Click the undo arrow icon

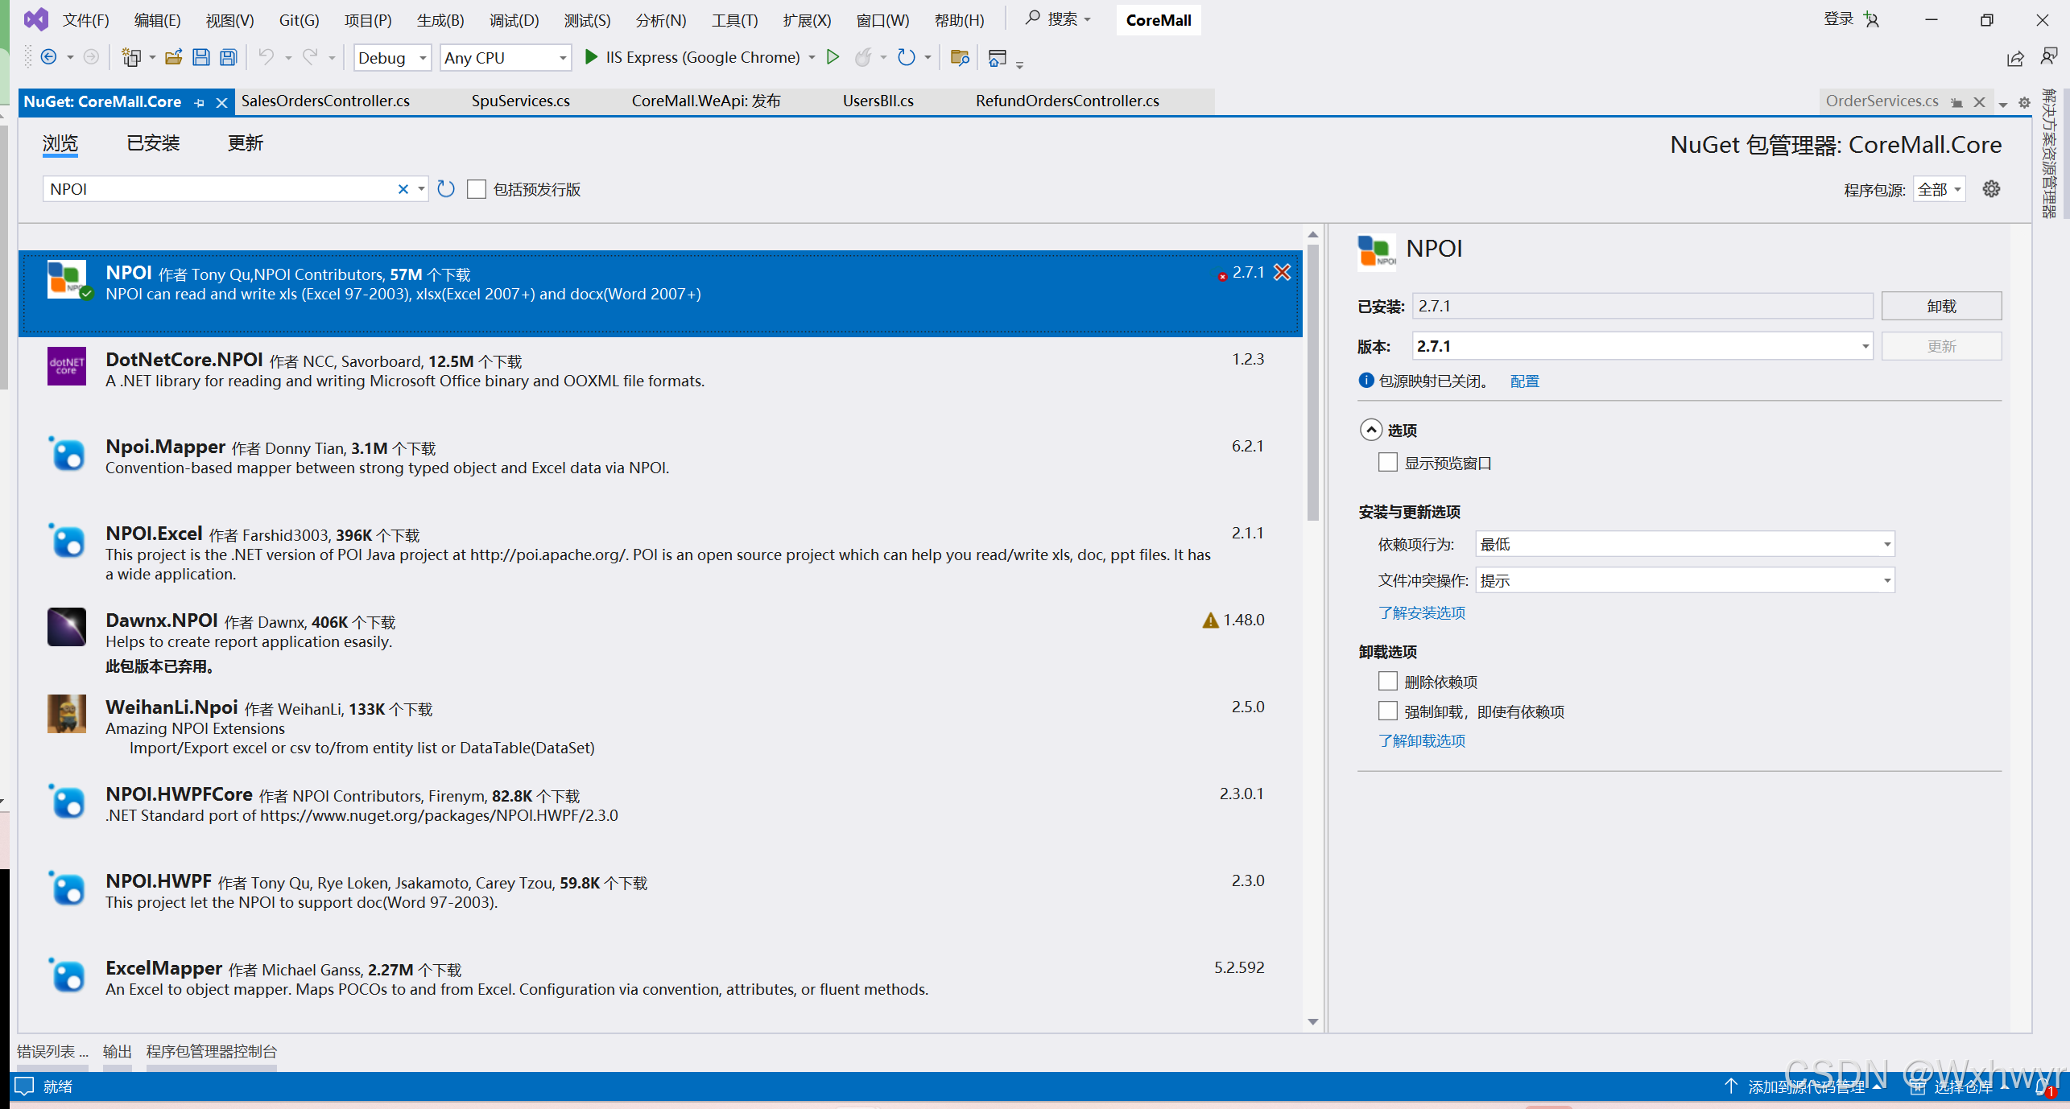click(x=266, y=57)
